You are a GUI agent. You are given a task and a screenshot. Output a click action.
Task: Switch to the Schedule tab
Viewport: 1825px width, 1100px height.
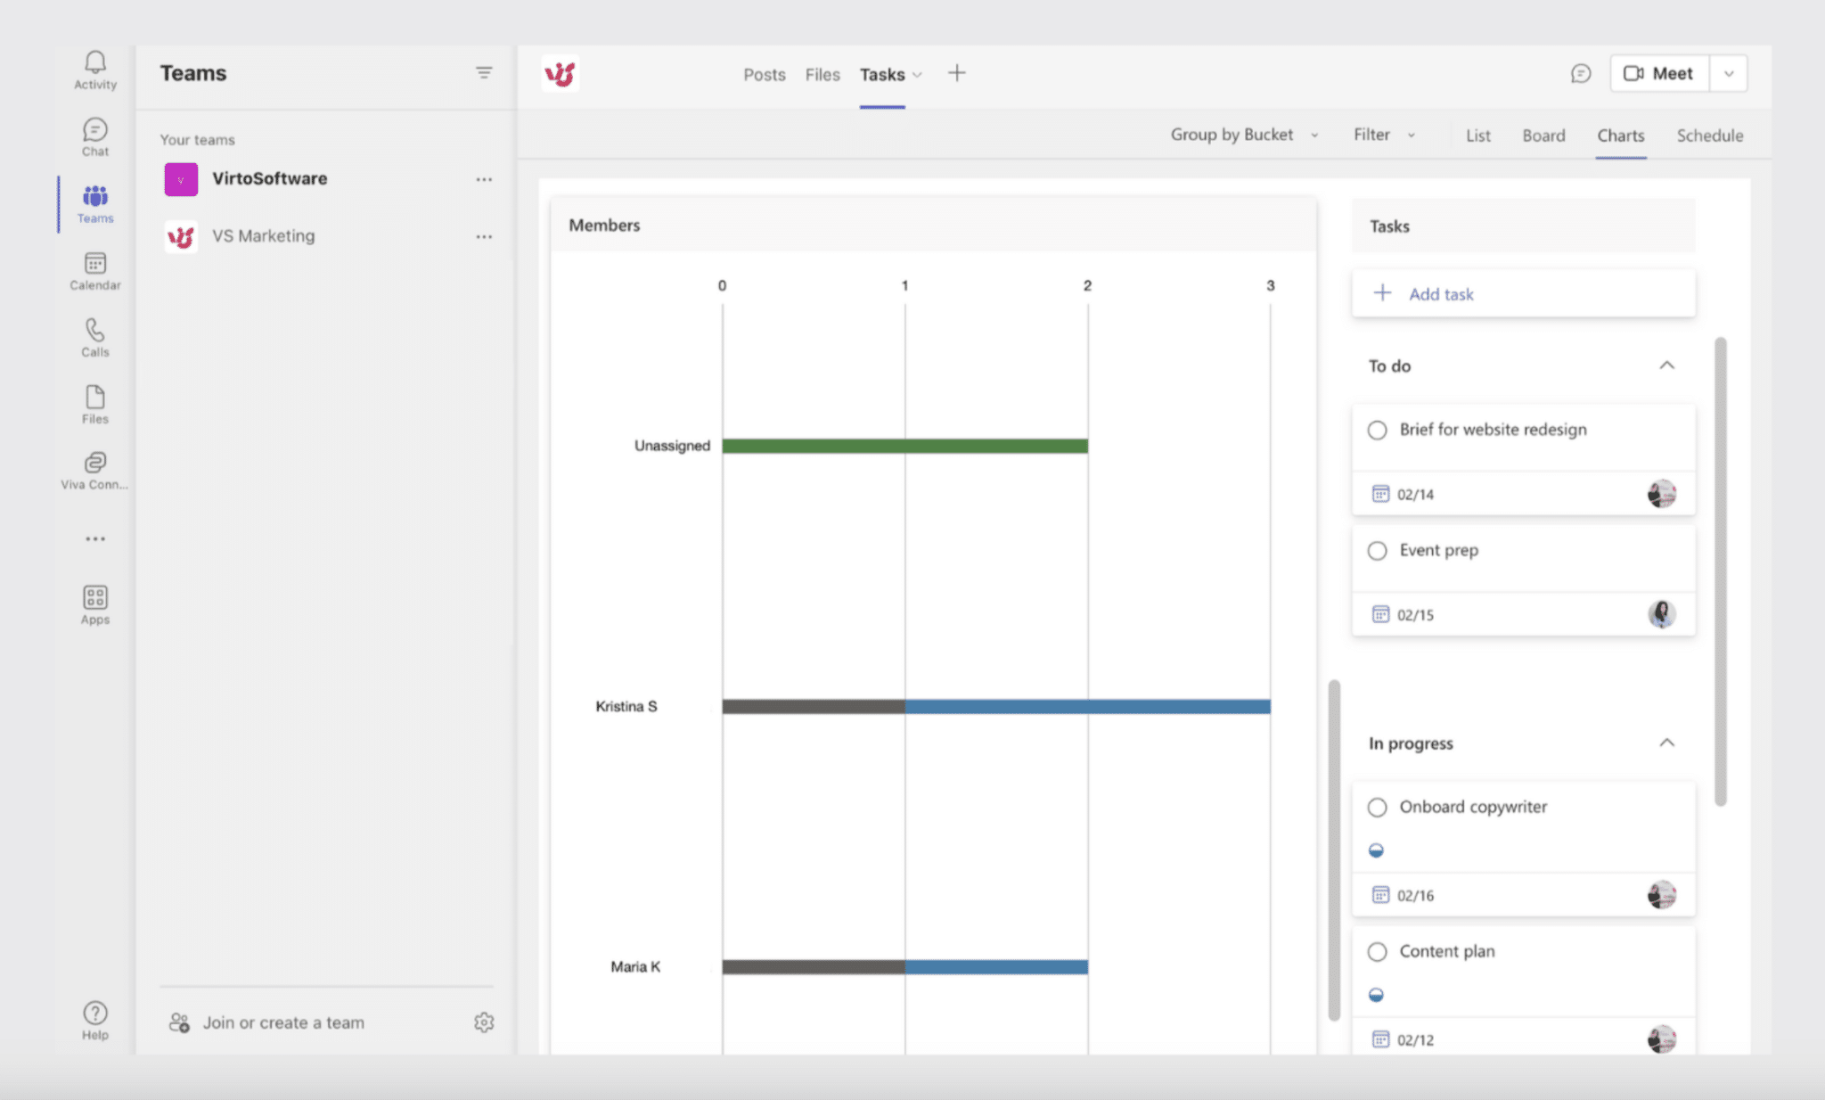[x=1708, y=135]
